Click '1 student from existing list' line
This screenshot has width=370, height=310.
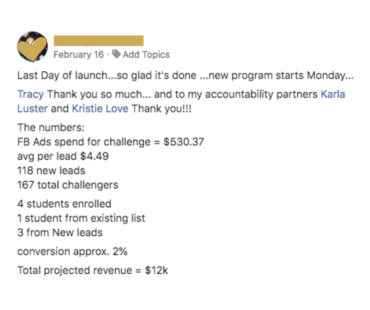click(81, 218)
